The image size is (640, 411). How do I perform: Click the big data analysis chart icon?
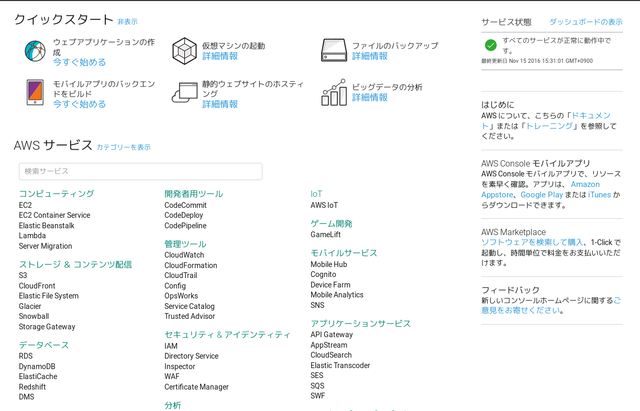334,93
